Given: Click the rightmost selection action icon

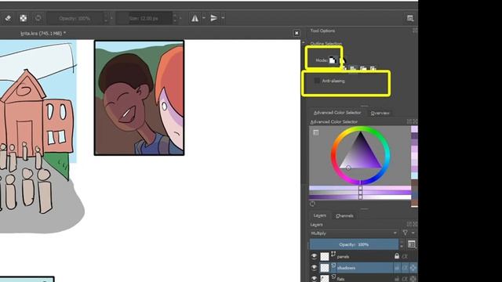Looking at the screenshot, I should click(x=373, y=68).
